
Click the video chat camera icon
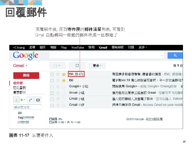point(38,100)
